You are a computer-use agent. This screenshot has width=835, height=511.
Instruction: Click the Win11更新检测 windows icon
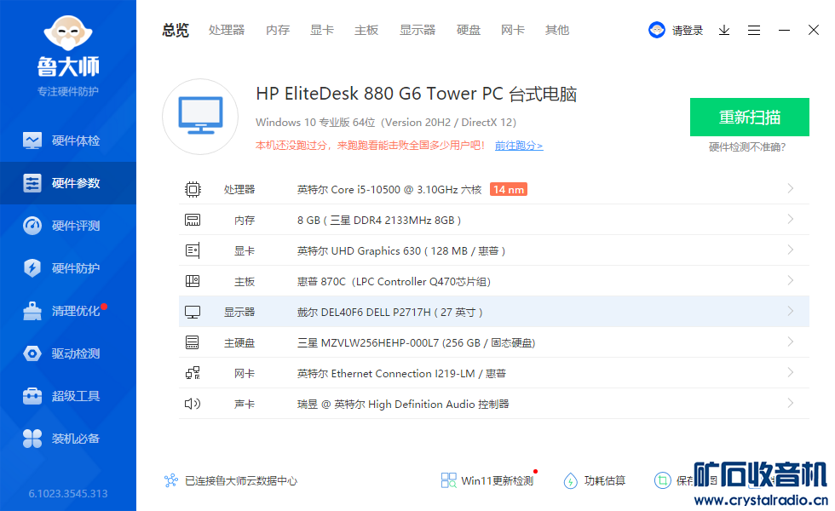[448, 480]
